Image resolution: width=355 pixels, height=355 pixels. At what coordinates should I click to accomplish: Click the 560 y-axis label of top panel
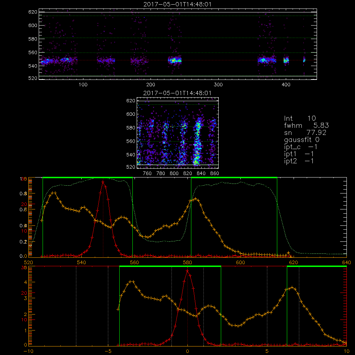click(33, 53)
